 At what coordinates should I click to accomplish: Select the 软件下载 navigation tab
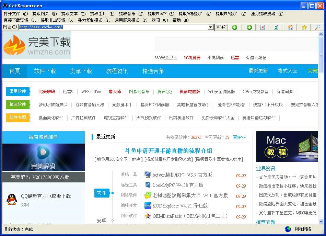[45, 71]
